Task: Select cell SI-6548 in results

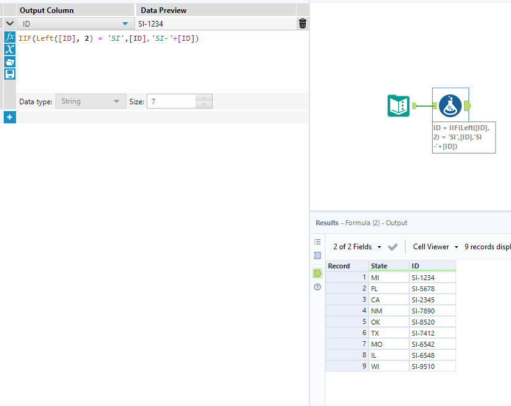Action: tap(432, 355)
